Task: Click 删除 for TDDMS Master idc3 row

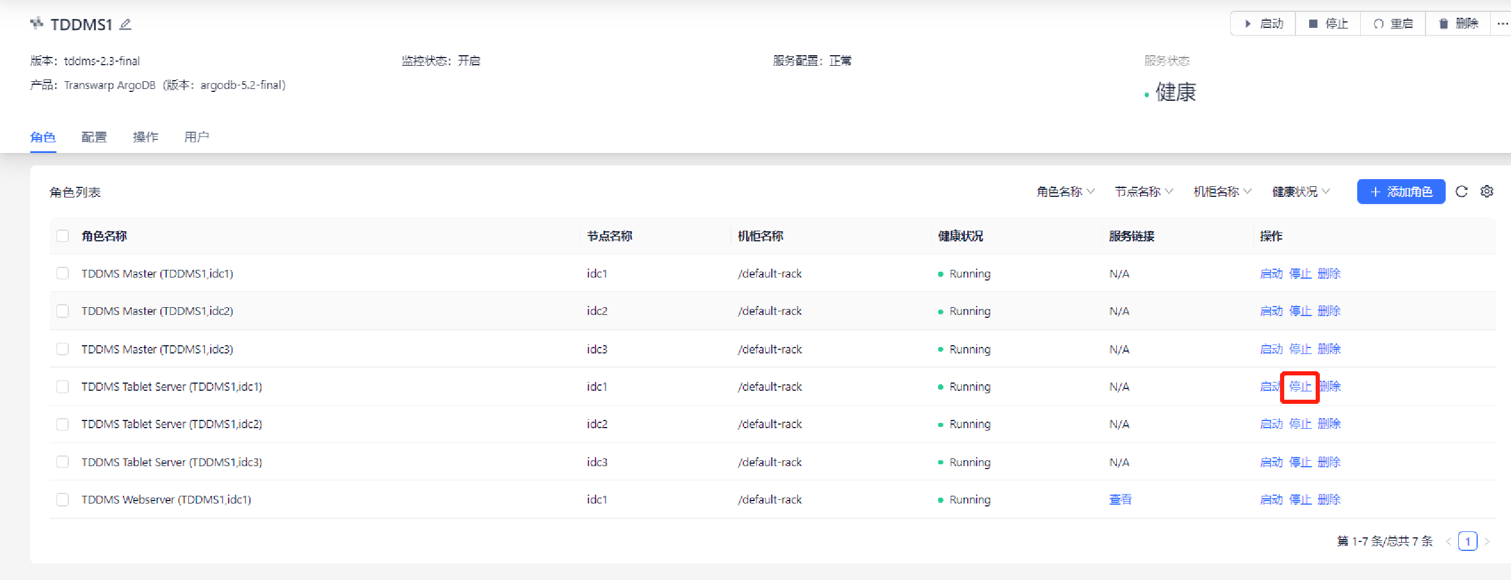Action: pos(1329,349)
